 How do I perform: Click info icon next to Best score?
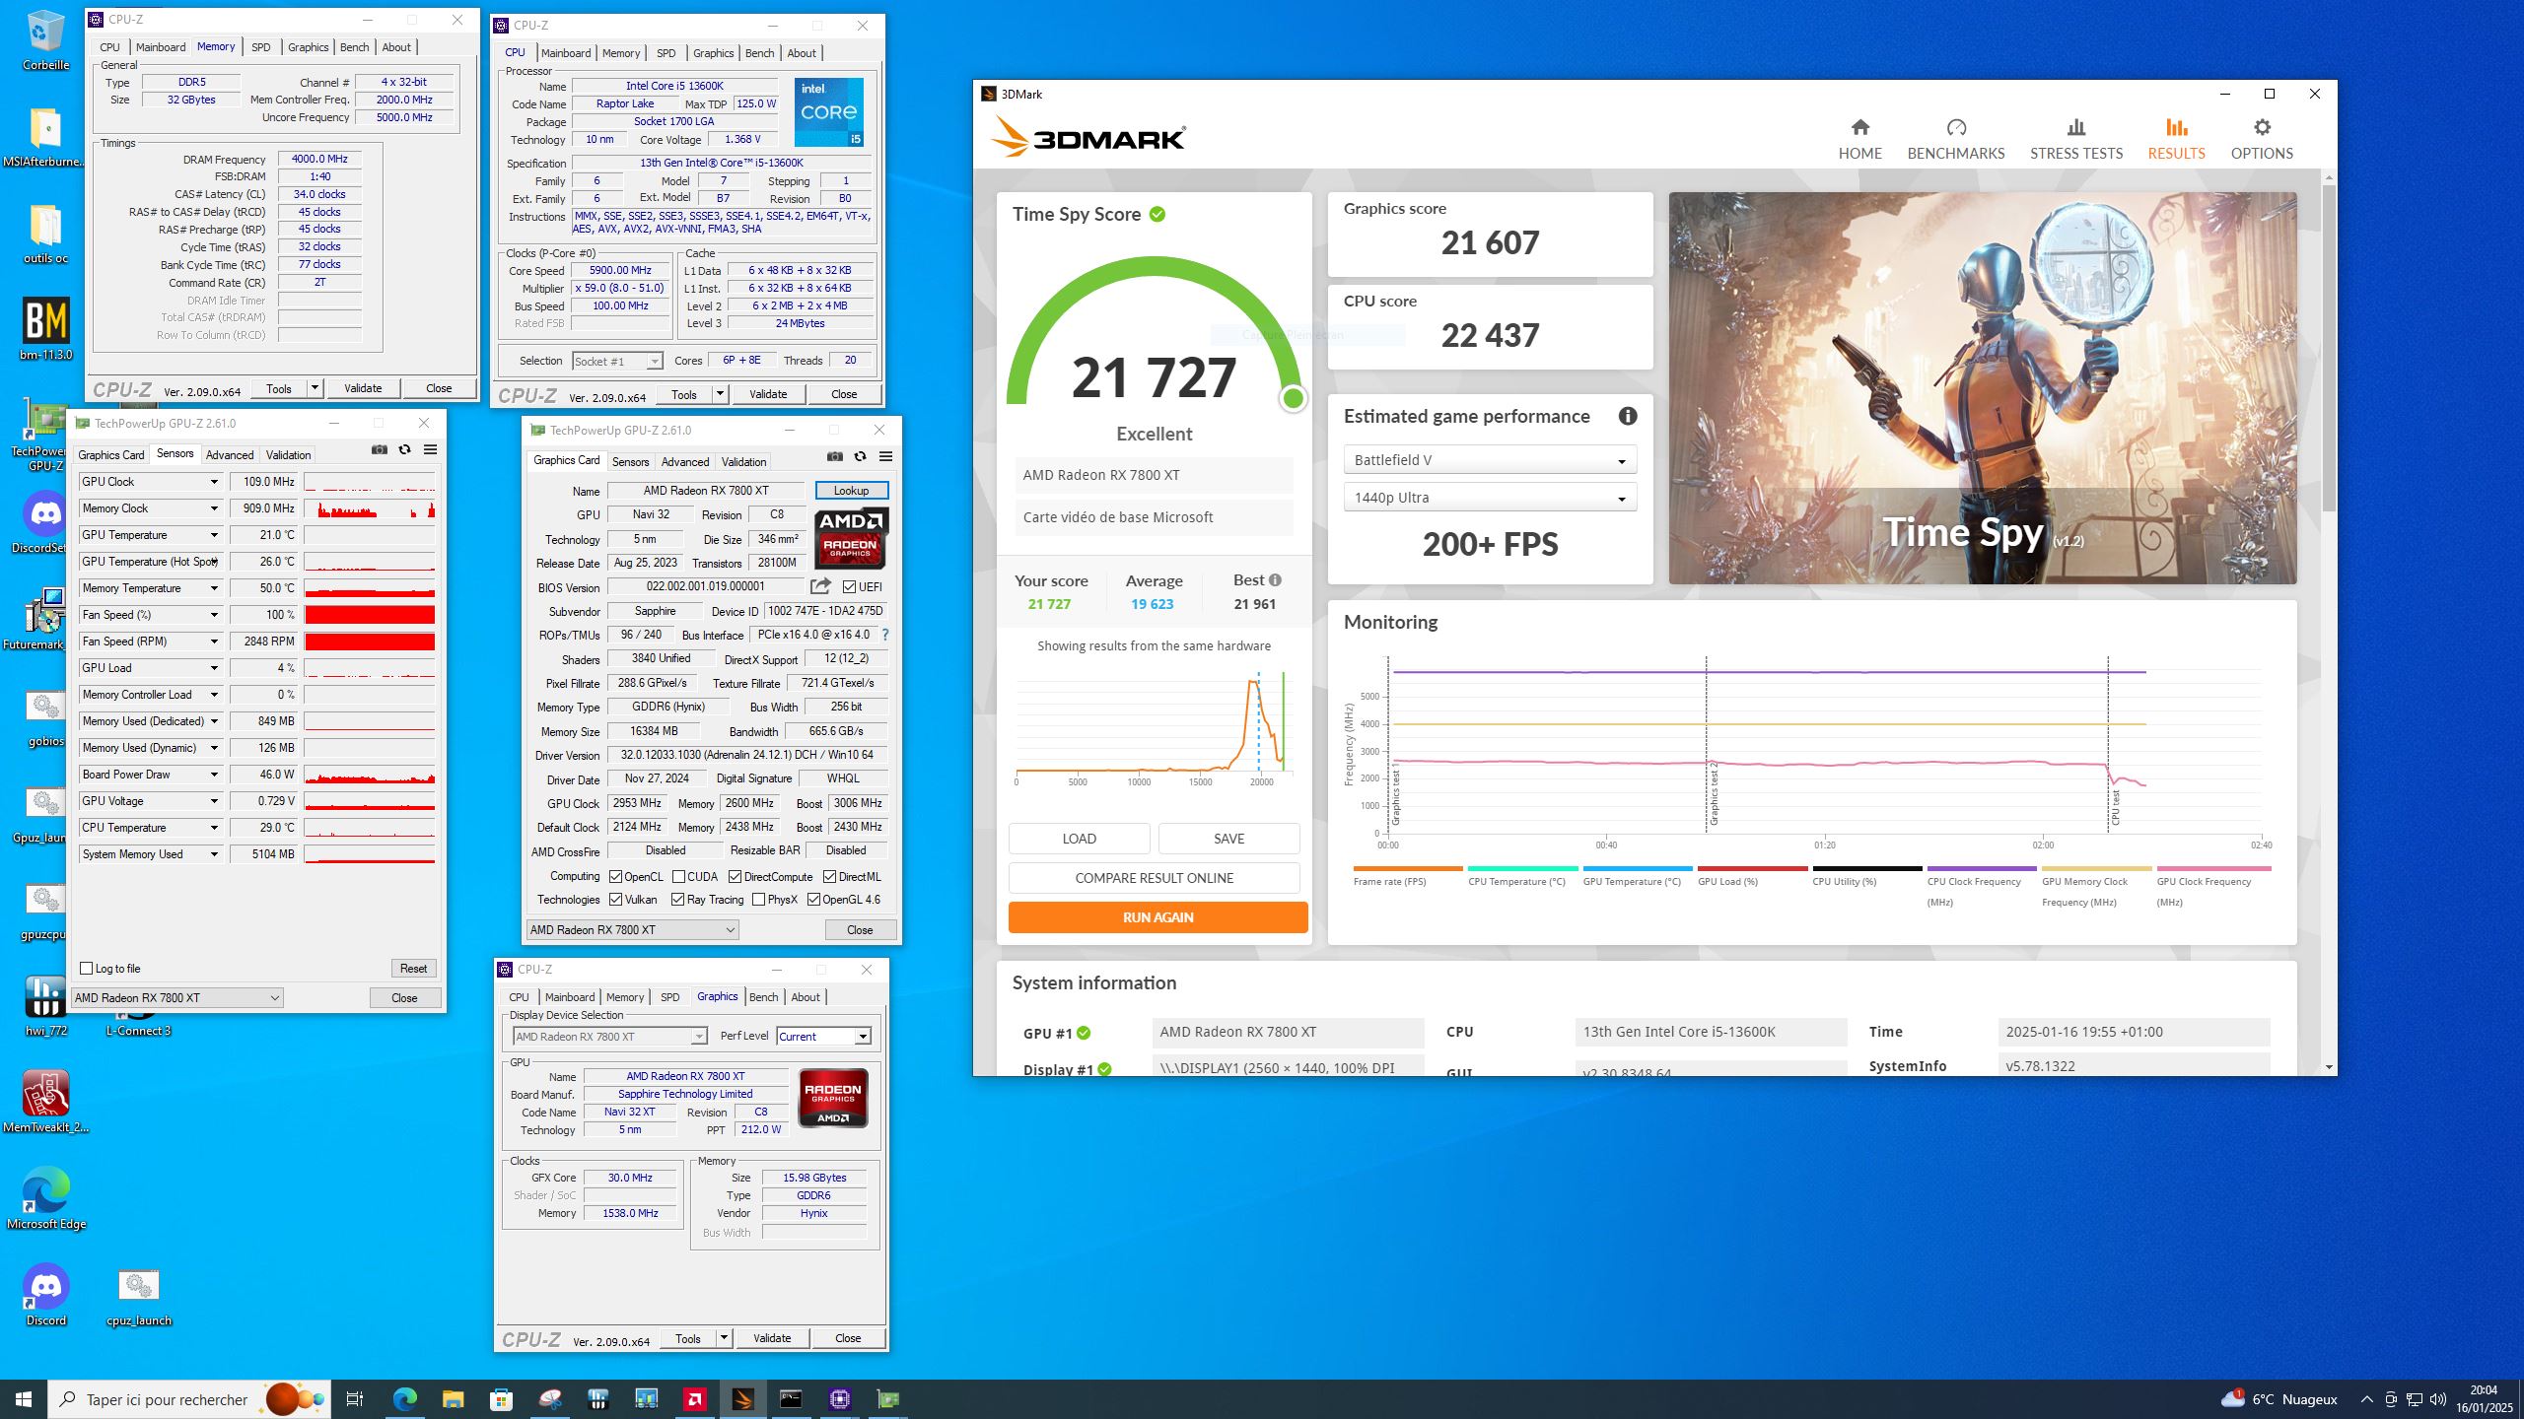coord(1275,579)
